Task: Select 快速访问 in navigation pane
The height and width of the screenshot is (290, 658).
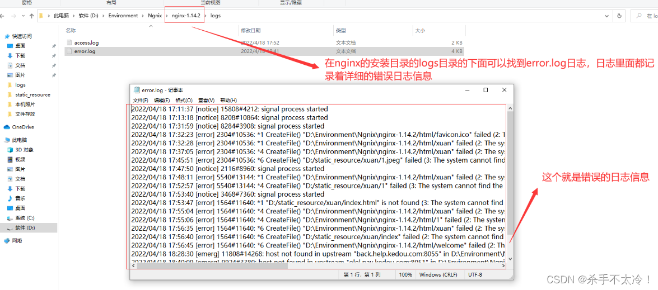Action: pos(21,36)
